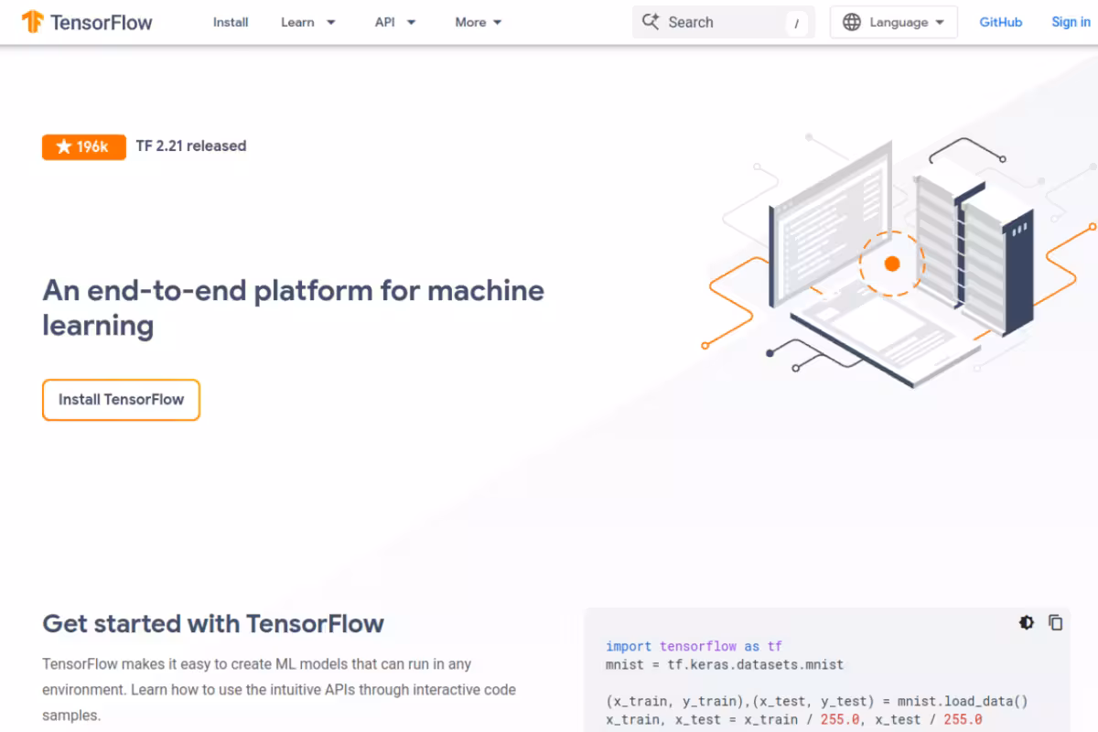Expand the Learn menu

[308, 22]
